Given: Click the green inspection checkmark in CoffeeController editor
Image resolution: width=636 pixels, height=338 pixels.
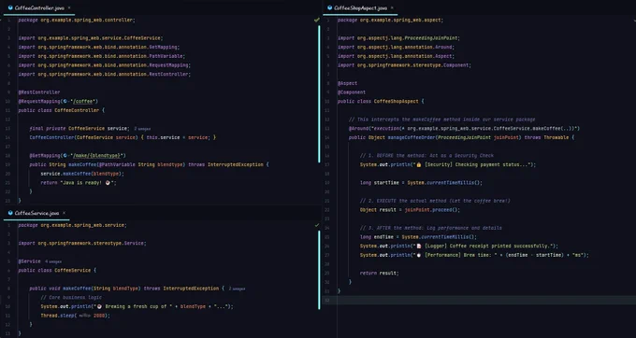Looking at the screenshot, I should click(x=317, y=20).
